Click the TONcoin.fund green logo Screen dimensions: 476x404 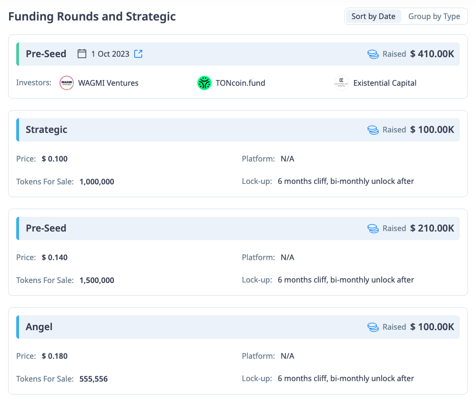pyautogui.click(x=204, y=83)
